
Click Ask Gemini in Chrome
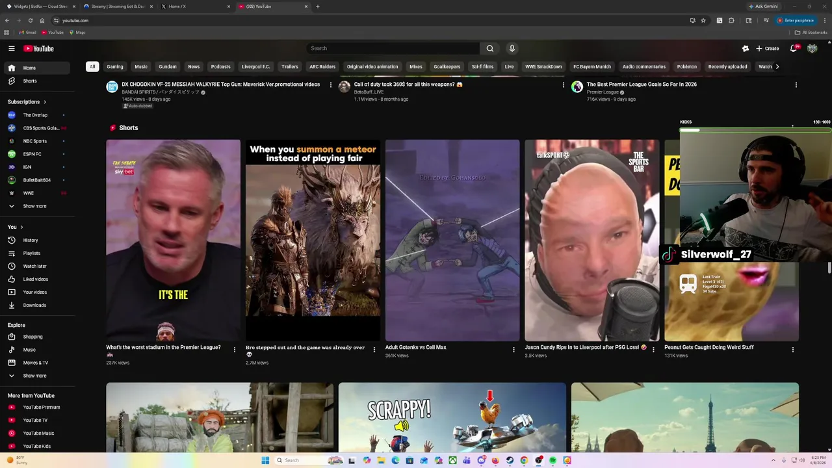pos(764,6)
